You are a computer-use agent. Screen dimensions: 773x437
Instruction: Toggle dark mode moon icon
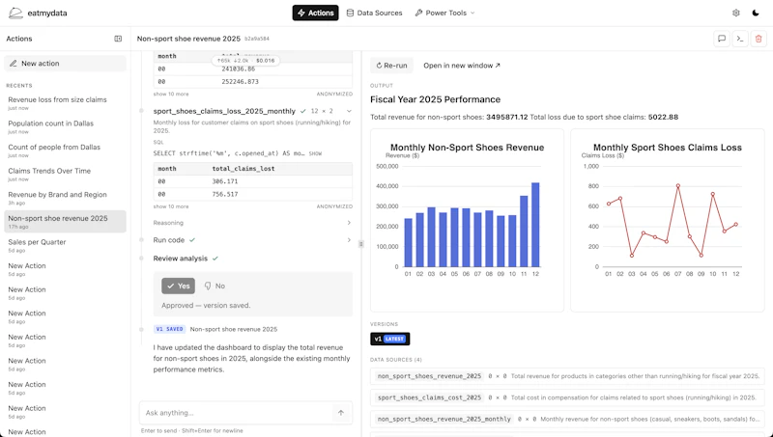click(756, 13)
